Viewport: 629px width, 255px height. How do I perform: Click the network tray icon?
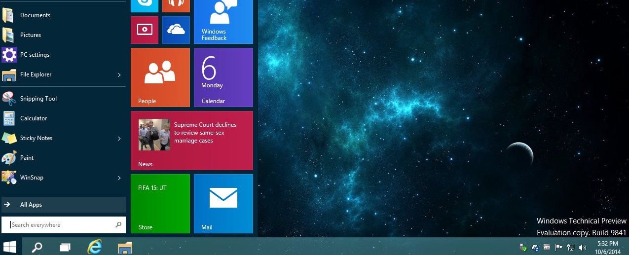click(571, 247)
